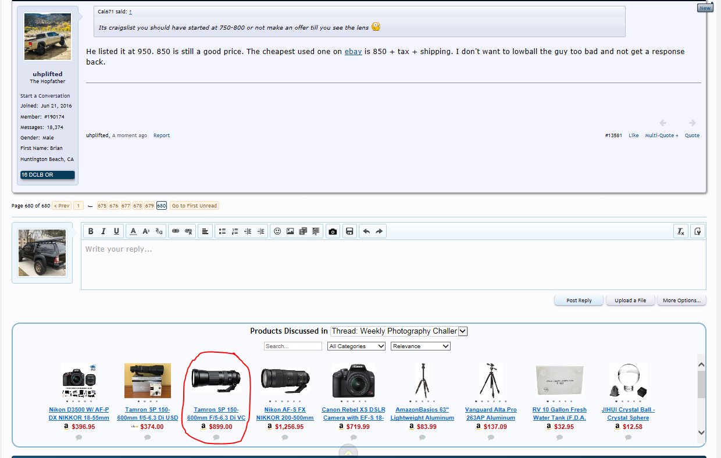Click uhplifted's truck avatar image

[48, 37]
